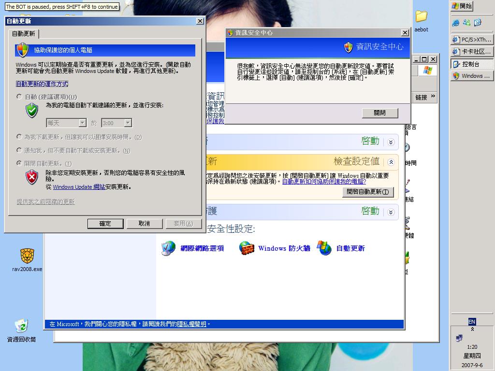495x371 pixels.
Task: Open the Windows Update 網站 link
Action: (79, 187)
